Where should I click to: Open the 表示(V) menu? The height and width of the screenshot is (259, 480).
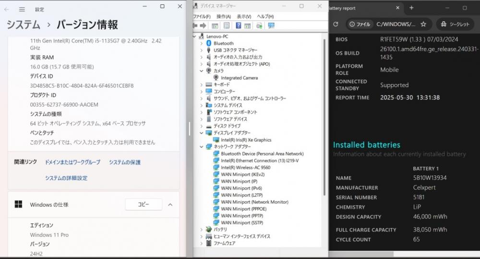click(x=244, y=16)
